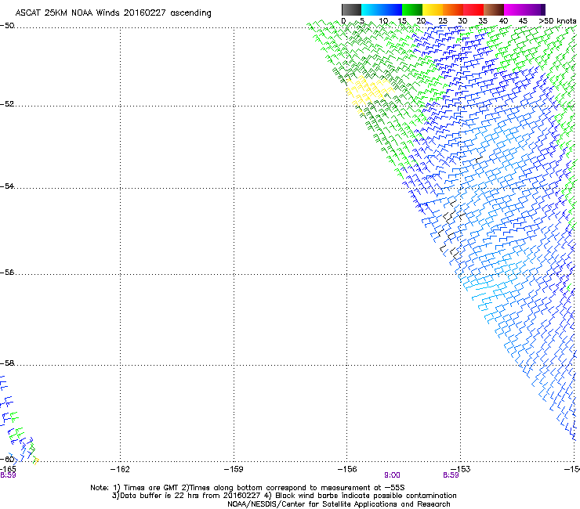Click the -153 longitude axis label
580x509 pixels.
click(461, 469)
